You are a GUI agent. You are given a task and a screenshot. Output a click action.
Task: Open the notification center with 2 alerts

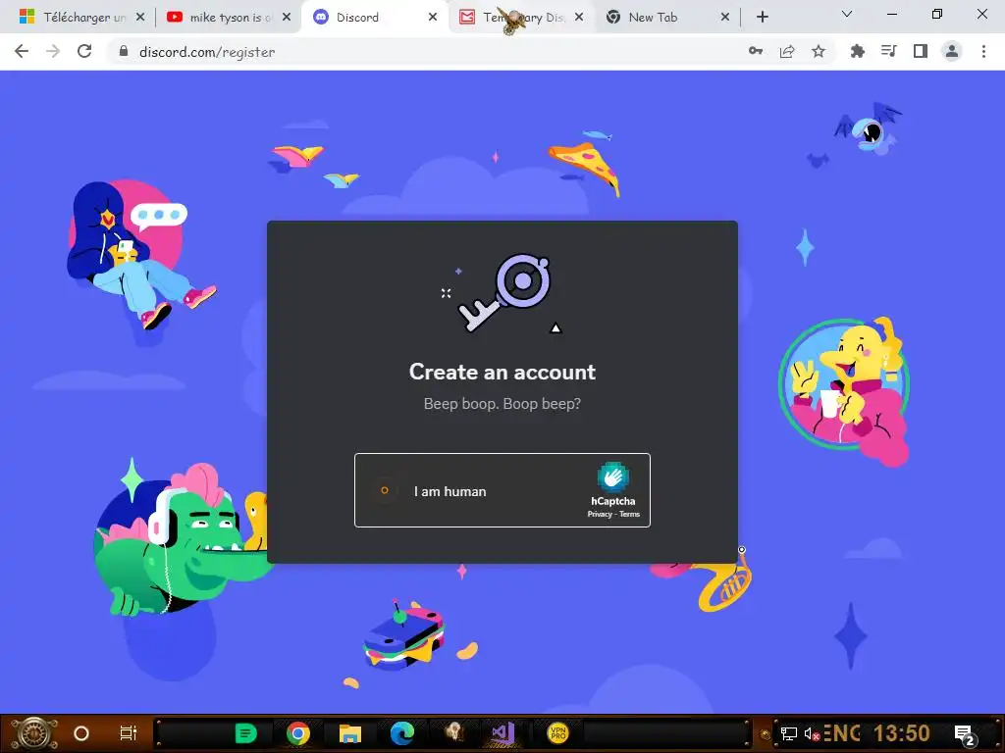click(964, 734)
